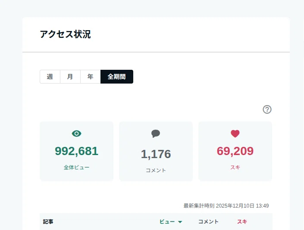Click the green eye views icon
The width and height of the screenshot is (304, 230).
(77, 134)
